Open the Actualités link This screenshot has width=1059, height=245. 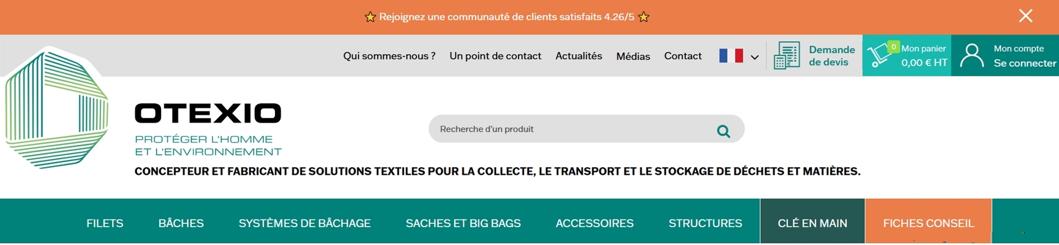click(x=579, y=56)
